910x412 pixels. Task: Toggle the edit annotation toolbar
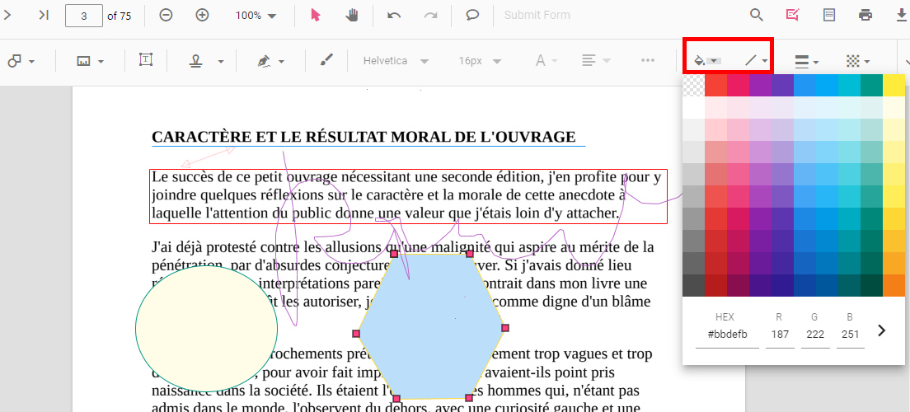792,15
